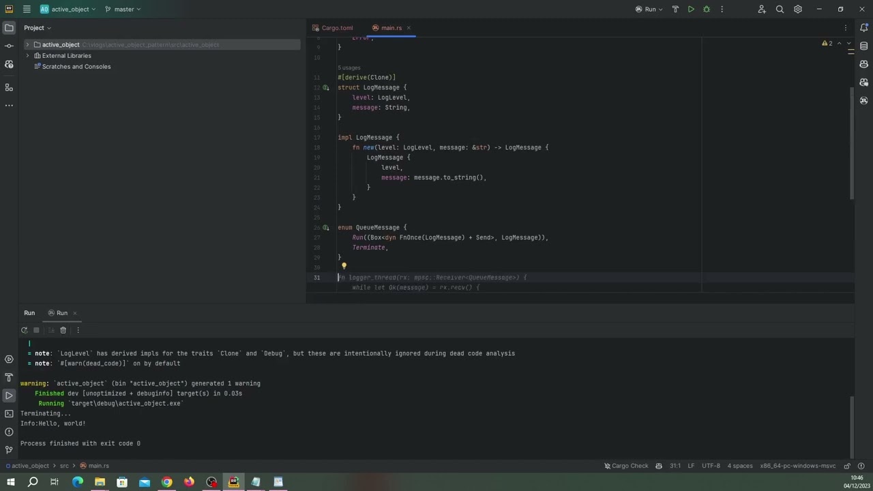
Task: Click the Run tool window title
Action: 29,313
